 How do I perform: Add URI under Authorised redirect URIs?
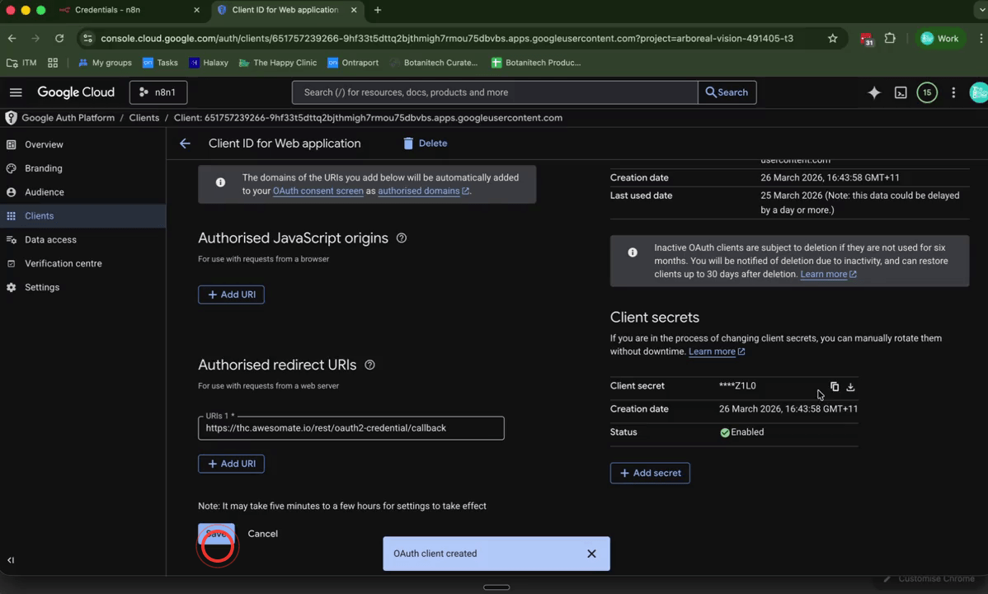[231, 464]
